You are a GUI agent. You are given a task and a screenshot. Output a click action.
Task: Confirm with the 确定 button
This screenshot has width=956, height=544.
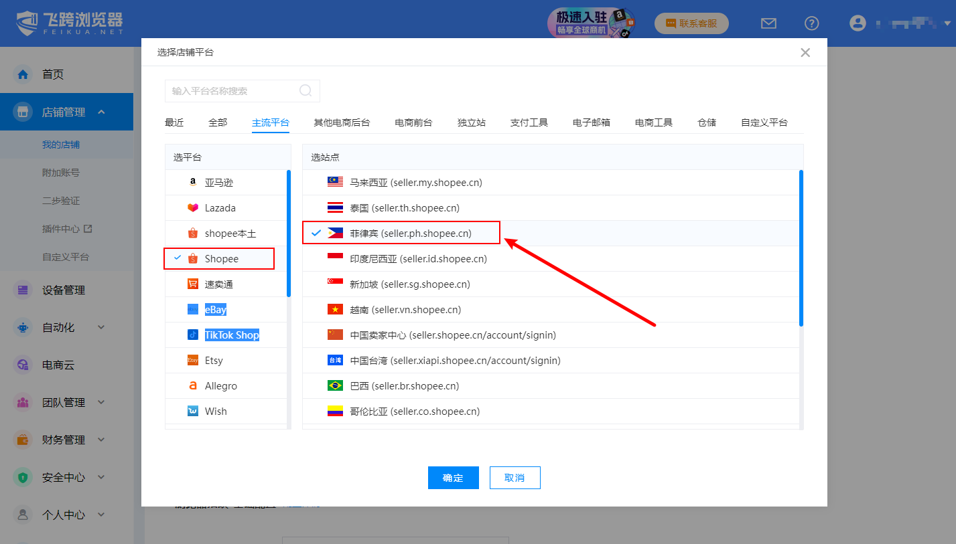pos(454,478)
